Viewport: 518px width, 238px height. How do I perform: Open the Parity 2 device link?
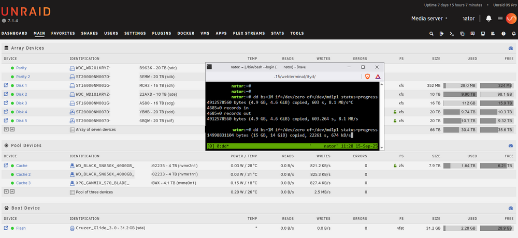click(x=23, y=77)
